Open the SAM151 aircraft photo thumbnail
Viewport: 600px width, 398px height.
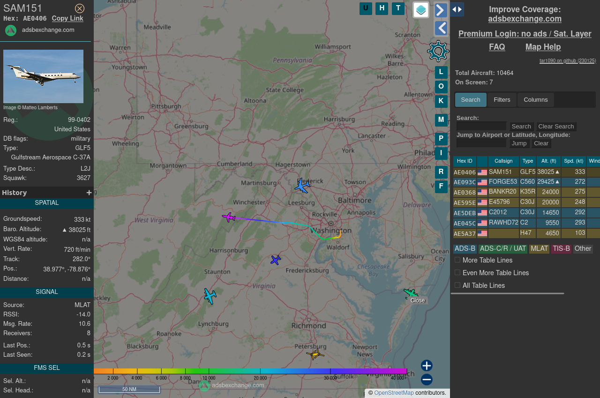[43, 76]
